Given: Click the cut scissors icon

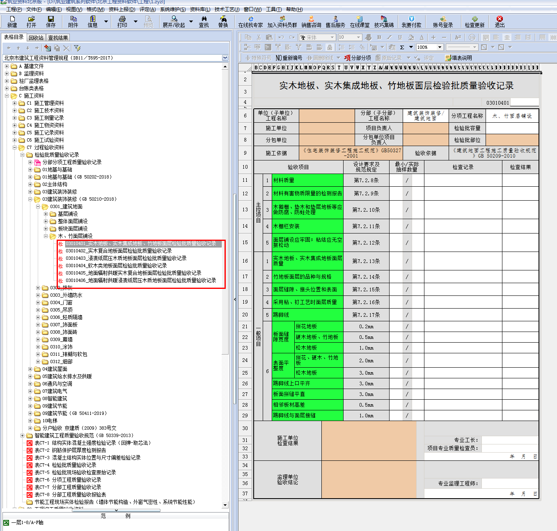Looking at the screenshot, I should (259, 37).
